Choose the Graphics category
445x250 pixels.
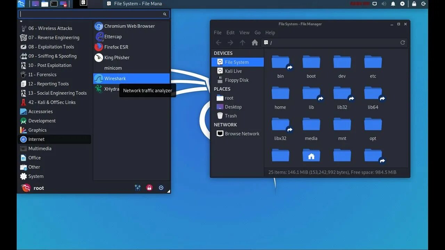(x=55, y=130)
